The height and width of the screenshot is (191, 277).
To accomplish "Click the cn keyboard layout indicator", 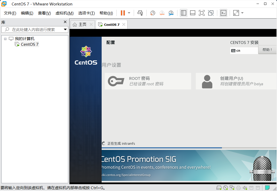I will (x=244, y=51).
